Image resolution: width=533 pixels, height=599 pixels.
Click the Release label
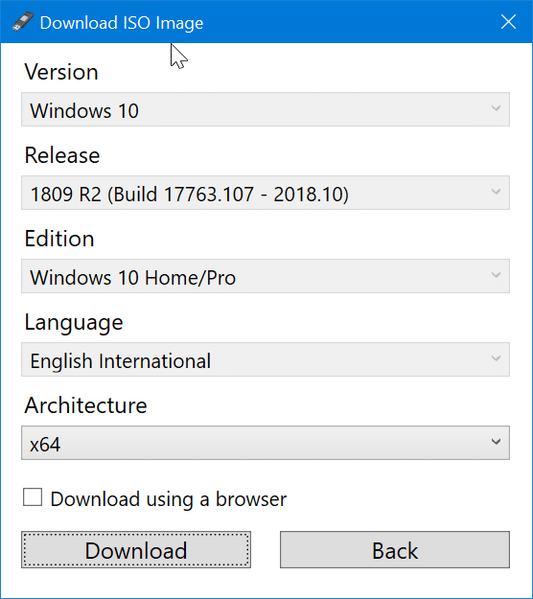(x=62, y=155)
